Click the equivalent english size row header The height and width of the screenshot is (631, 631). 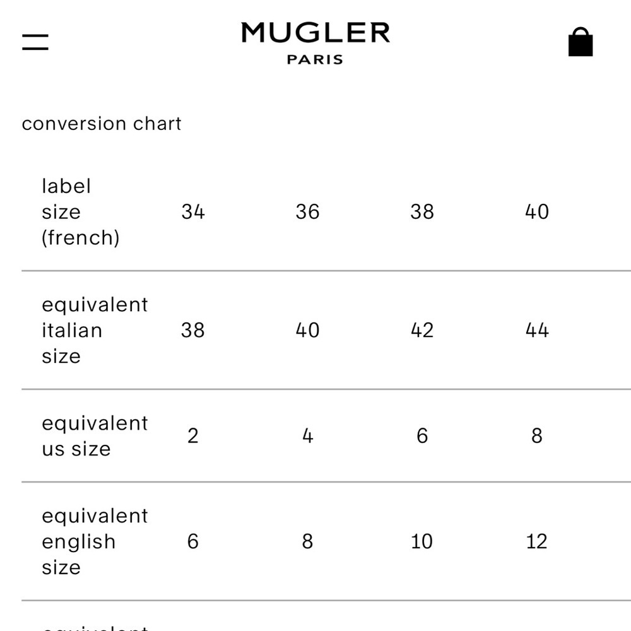95,541
